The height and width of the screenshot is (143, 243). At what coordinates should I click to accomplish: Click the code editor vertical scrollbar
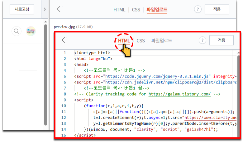point(238,96)
